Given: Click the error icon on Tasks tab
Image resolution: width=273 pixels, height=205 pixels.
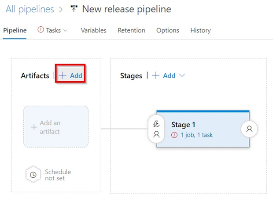Looking at the screenshot, I should point(41,30).
